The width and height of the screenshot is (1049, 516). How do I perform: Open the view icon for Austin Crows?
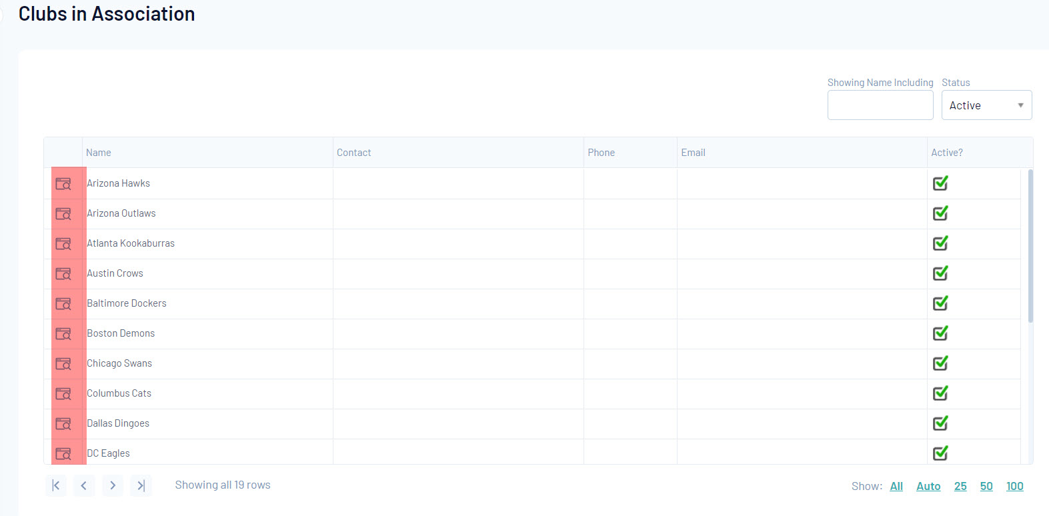(63, 274)
